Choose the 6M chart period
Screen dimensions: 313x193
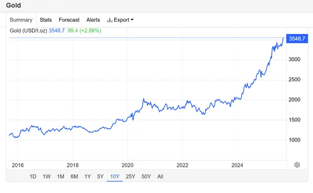coord(74,176)
